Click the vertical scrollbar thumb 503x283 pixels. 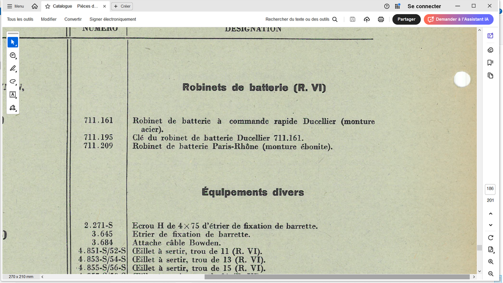point(479,248)
